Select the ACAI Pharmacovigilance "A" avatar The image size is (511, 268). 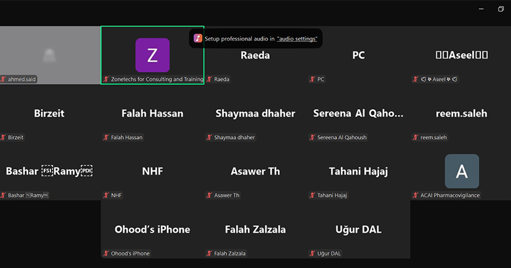(x=462, y=171)
